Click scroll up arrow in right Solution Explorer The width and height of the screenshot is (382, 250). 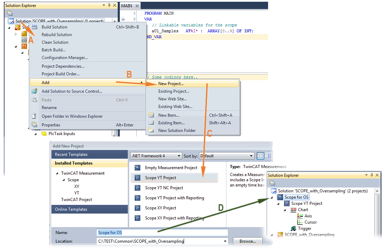click(x=377, y=191)
